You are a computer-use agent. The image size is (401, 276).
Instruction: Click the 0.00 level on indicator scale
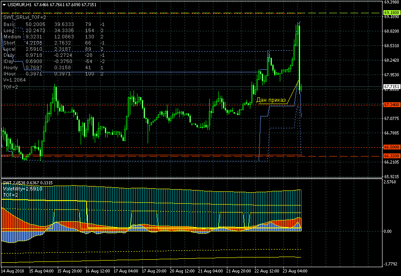[388, 231]
